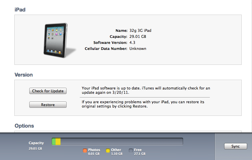Select the orange Photos legend swatch

coord(85,151)
